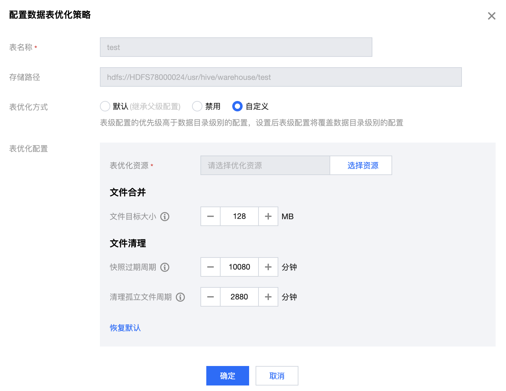Viewport: 506px width, 391px height.
Task: Select the 禁用 radio option
Action: coord(197,106)
